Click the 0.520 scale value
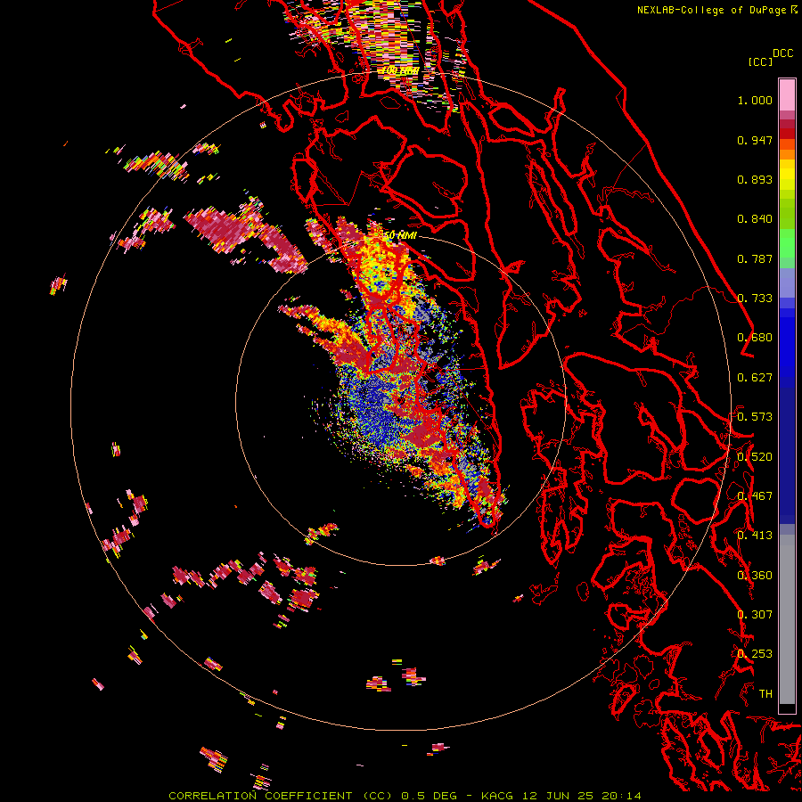Image resolution: width=802 pixels, height=802 pixels. (755, 457)
